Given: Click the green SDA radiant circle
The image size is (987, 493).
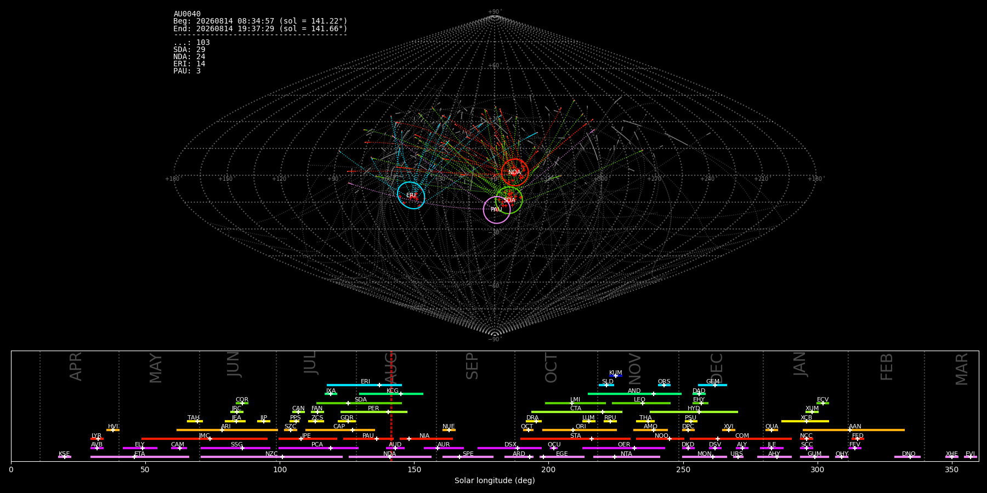Looking at the screenshot, I should 509,200.
